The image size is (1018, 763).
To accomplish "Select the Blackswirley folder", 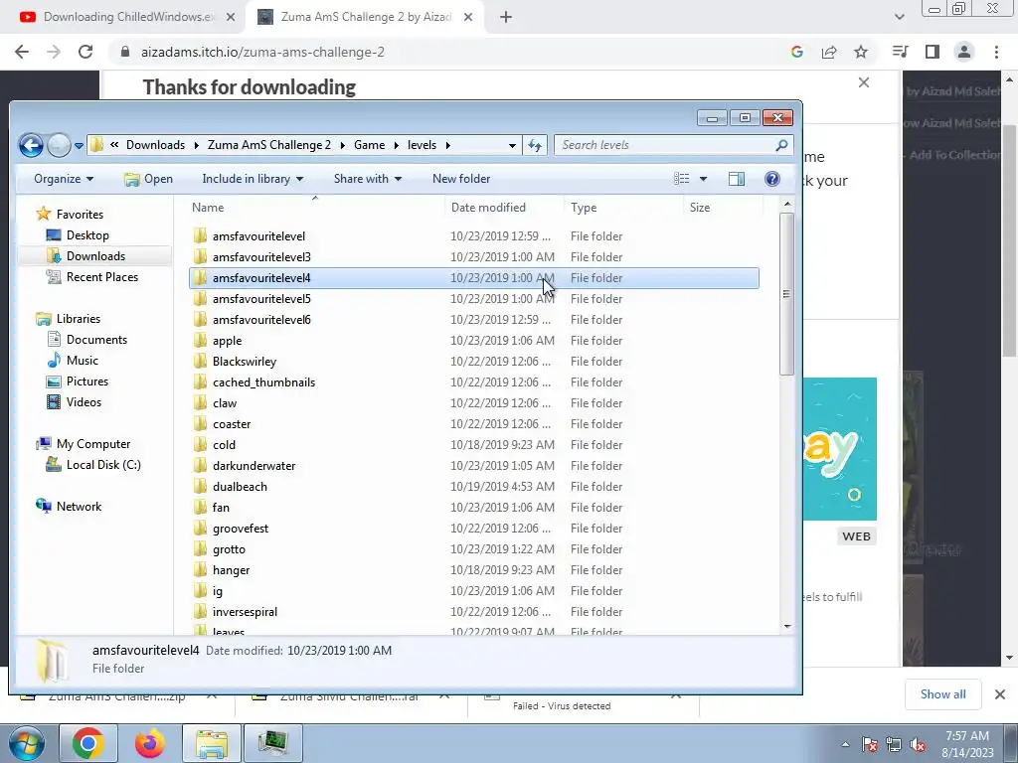I will 245,362.
